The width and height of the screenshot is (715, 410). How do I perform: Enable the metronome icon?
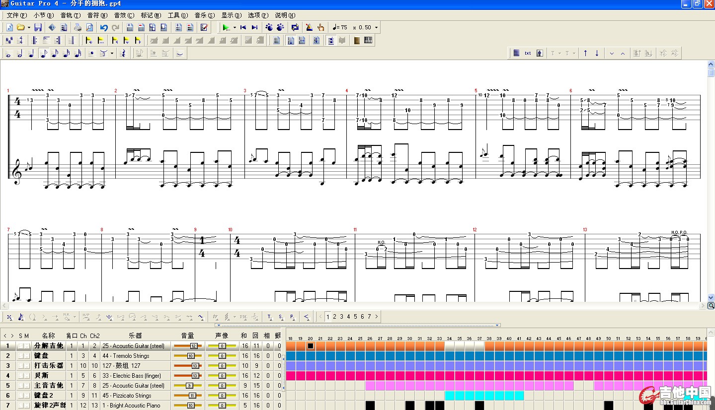coord(309,27)
